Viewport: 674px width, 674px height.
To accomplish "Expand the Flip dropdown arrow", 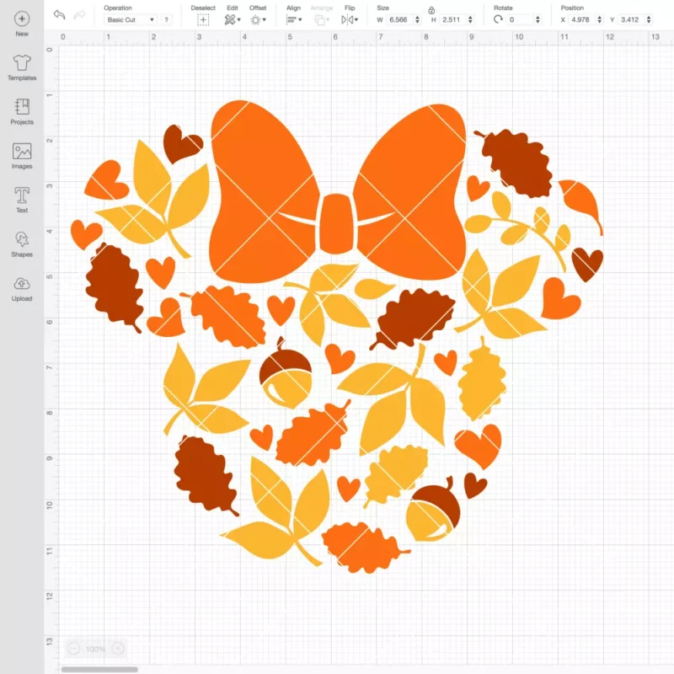I will 356,19.
